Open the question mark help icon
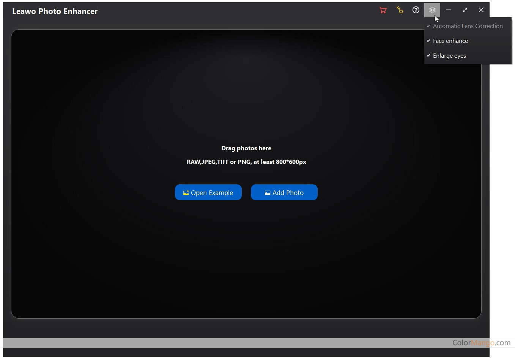Screen dimensions: 515x360 pyautogui.click(x=416, y=10)
